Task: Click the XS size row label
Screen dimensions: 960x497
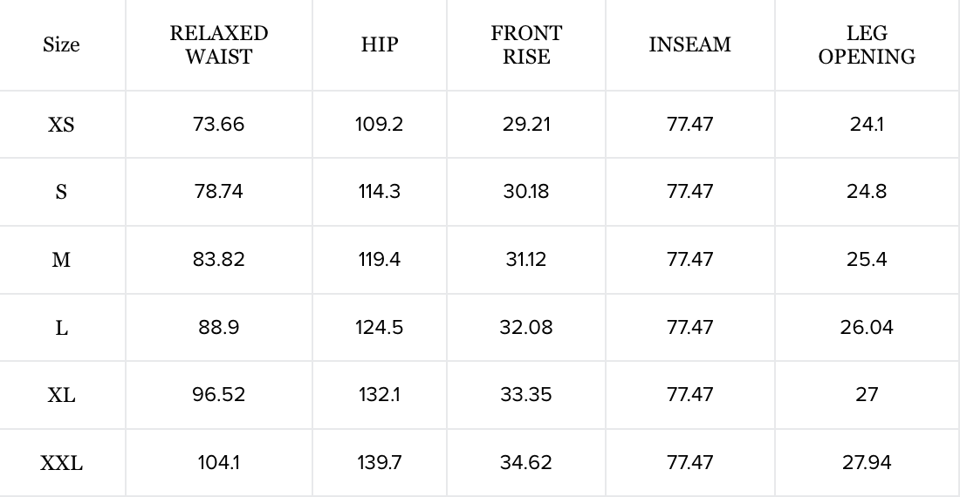Action: pos(61,125)
